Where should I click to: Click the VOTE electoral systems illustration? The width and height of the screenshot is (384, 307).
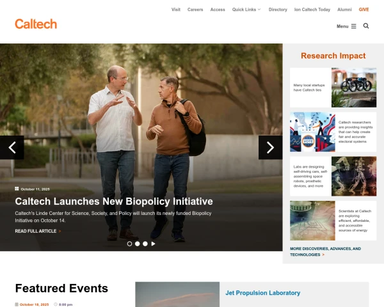(x=312, y=132)
